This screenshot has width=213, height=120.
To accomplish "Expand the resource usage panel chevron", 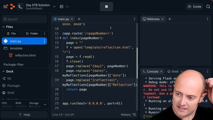I will tap(45, 105).
